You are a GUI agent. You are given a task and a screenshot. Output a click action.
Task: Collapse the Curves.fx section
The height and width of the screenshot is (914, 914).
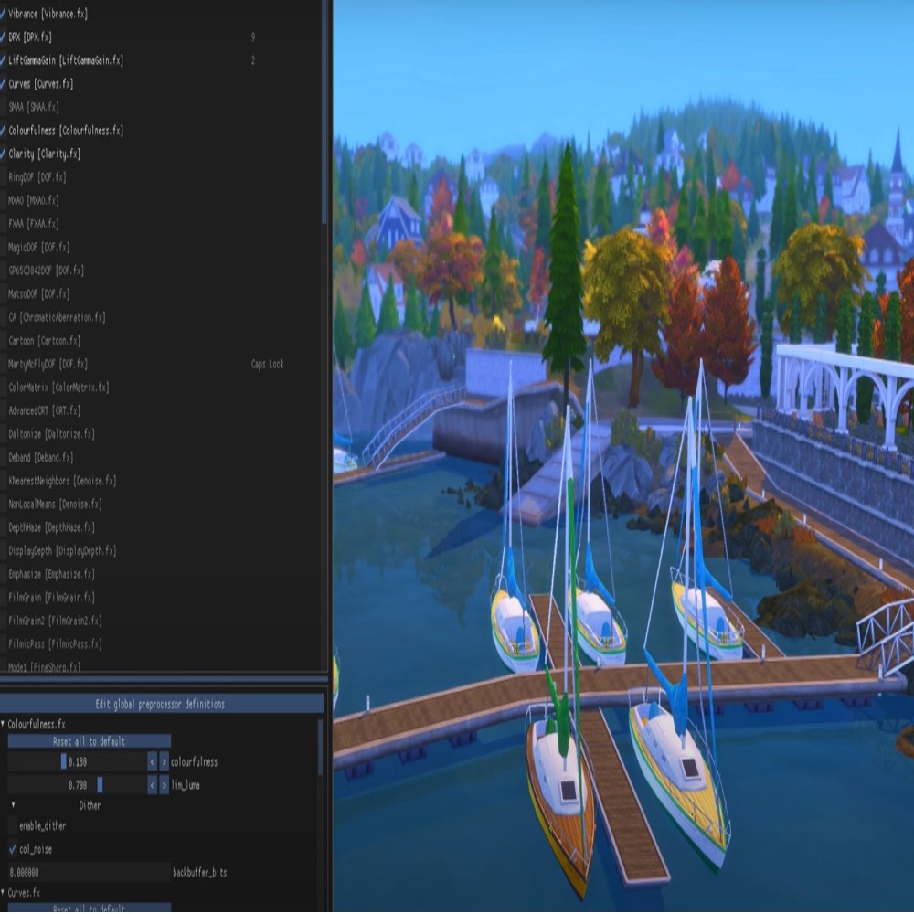point(3,892)
